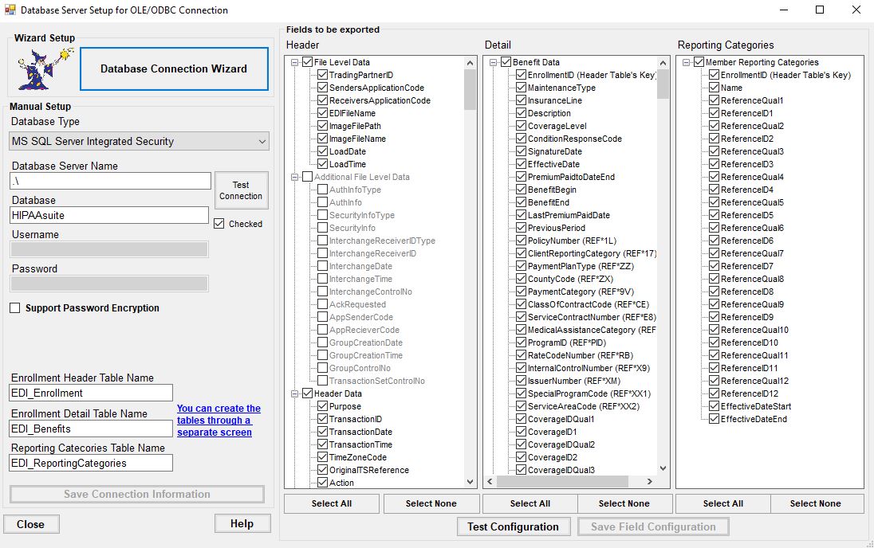Open Help

(x=242, y=523)
